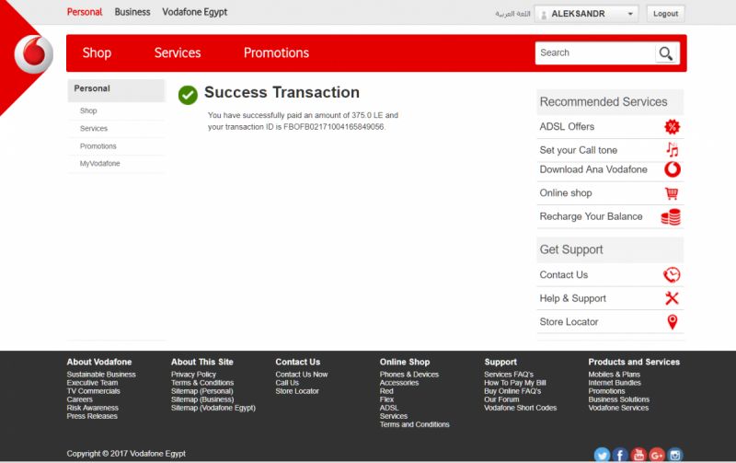The image size is (736, 463).
Task: Open the Shop menu in red bar
Action: click(x=97, y=52)
